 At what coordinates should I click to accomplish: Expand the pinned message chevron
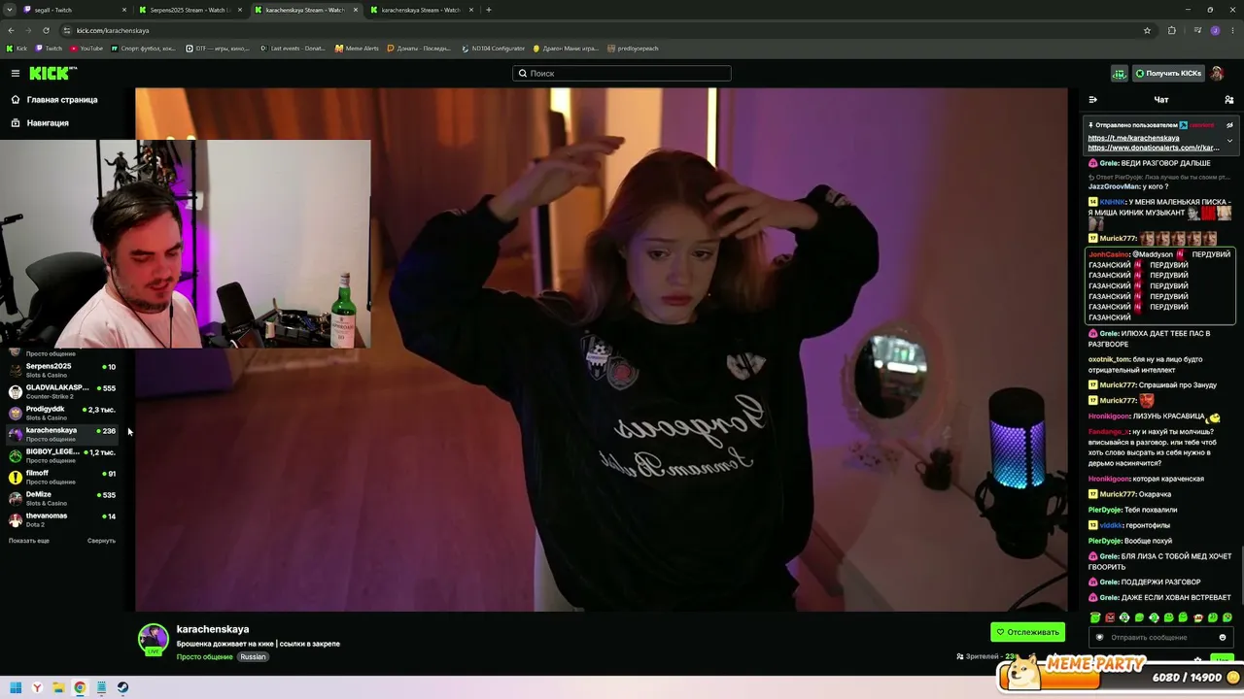click(1229, 141)
